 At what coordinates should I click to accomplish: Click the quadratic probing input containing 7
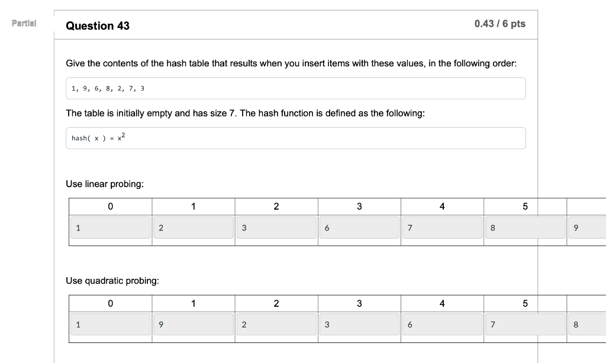pos(525,324)
